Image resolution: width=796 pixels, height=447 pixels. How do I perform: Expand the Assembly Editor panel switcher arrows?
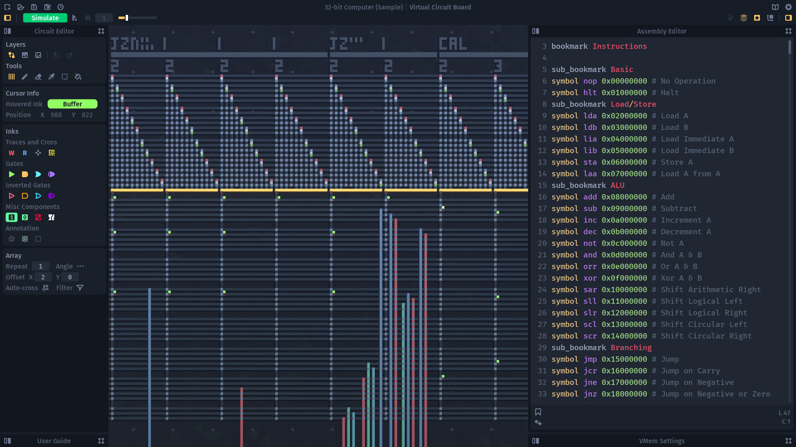pos(788,31)
